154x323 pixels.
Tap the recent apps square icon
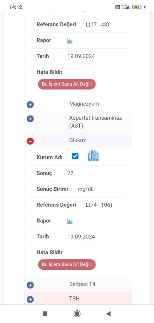click(x=45, y=314)
